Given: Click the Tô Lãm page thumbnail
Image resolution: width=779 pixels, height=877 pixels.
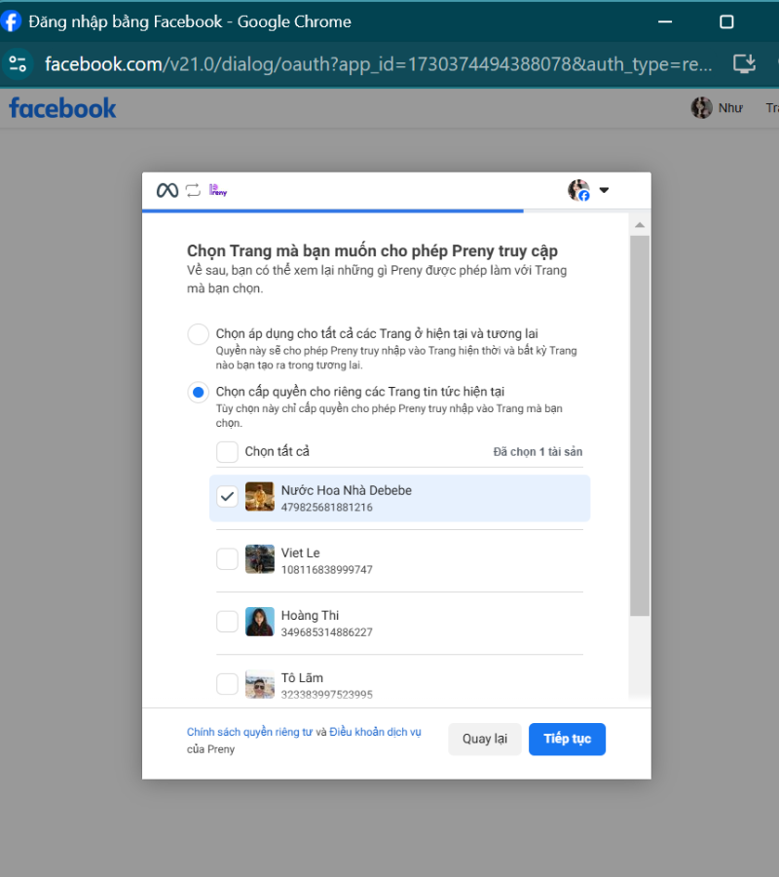Looking at the screenshot, I should coord(260,684).
